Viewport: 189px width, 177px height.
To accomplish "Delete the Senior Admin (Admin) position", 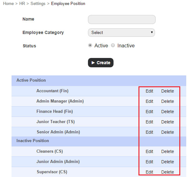I will click(x=167, y=132).
